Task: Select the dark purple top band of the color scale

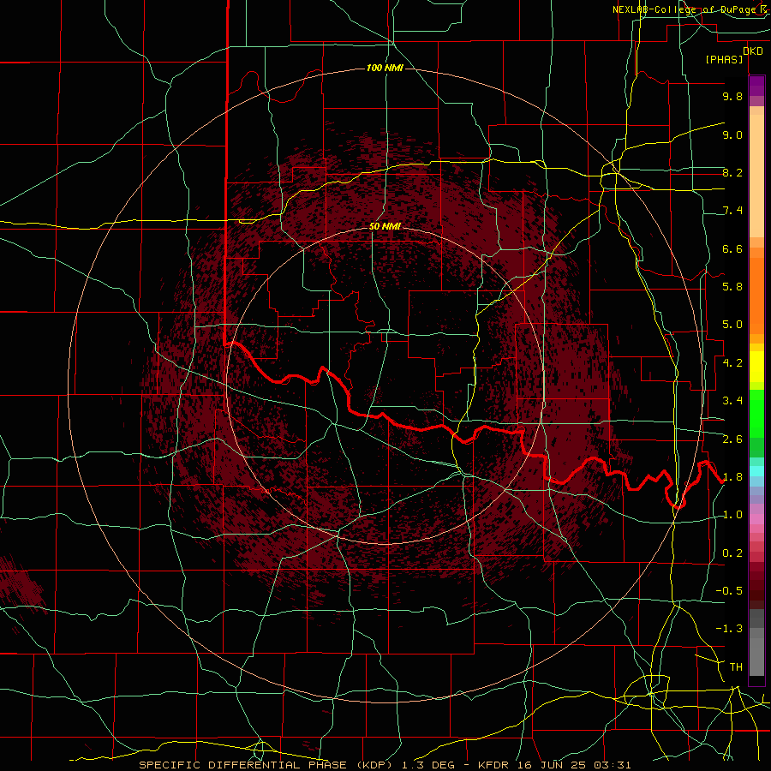Action: point(756,85)
